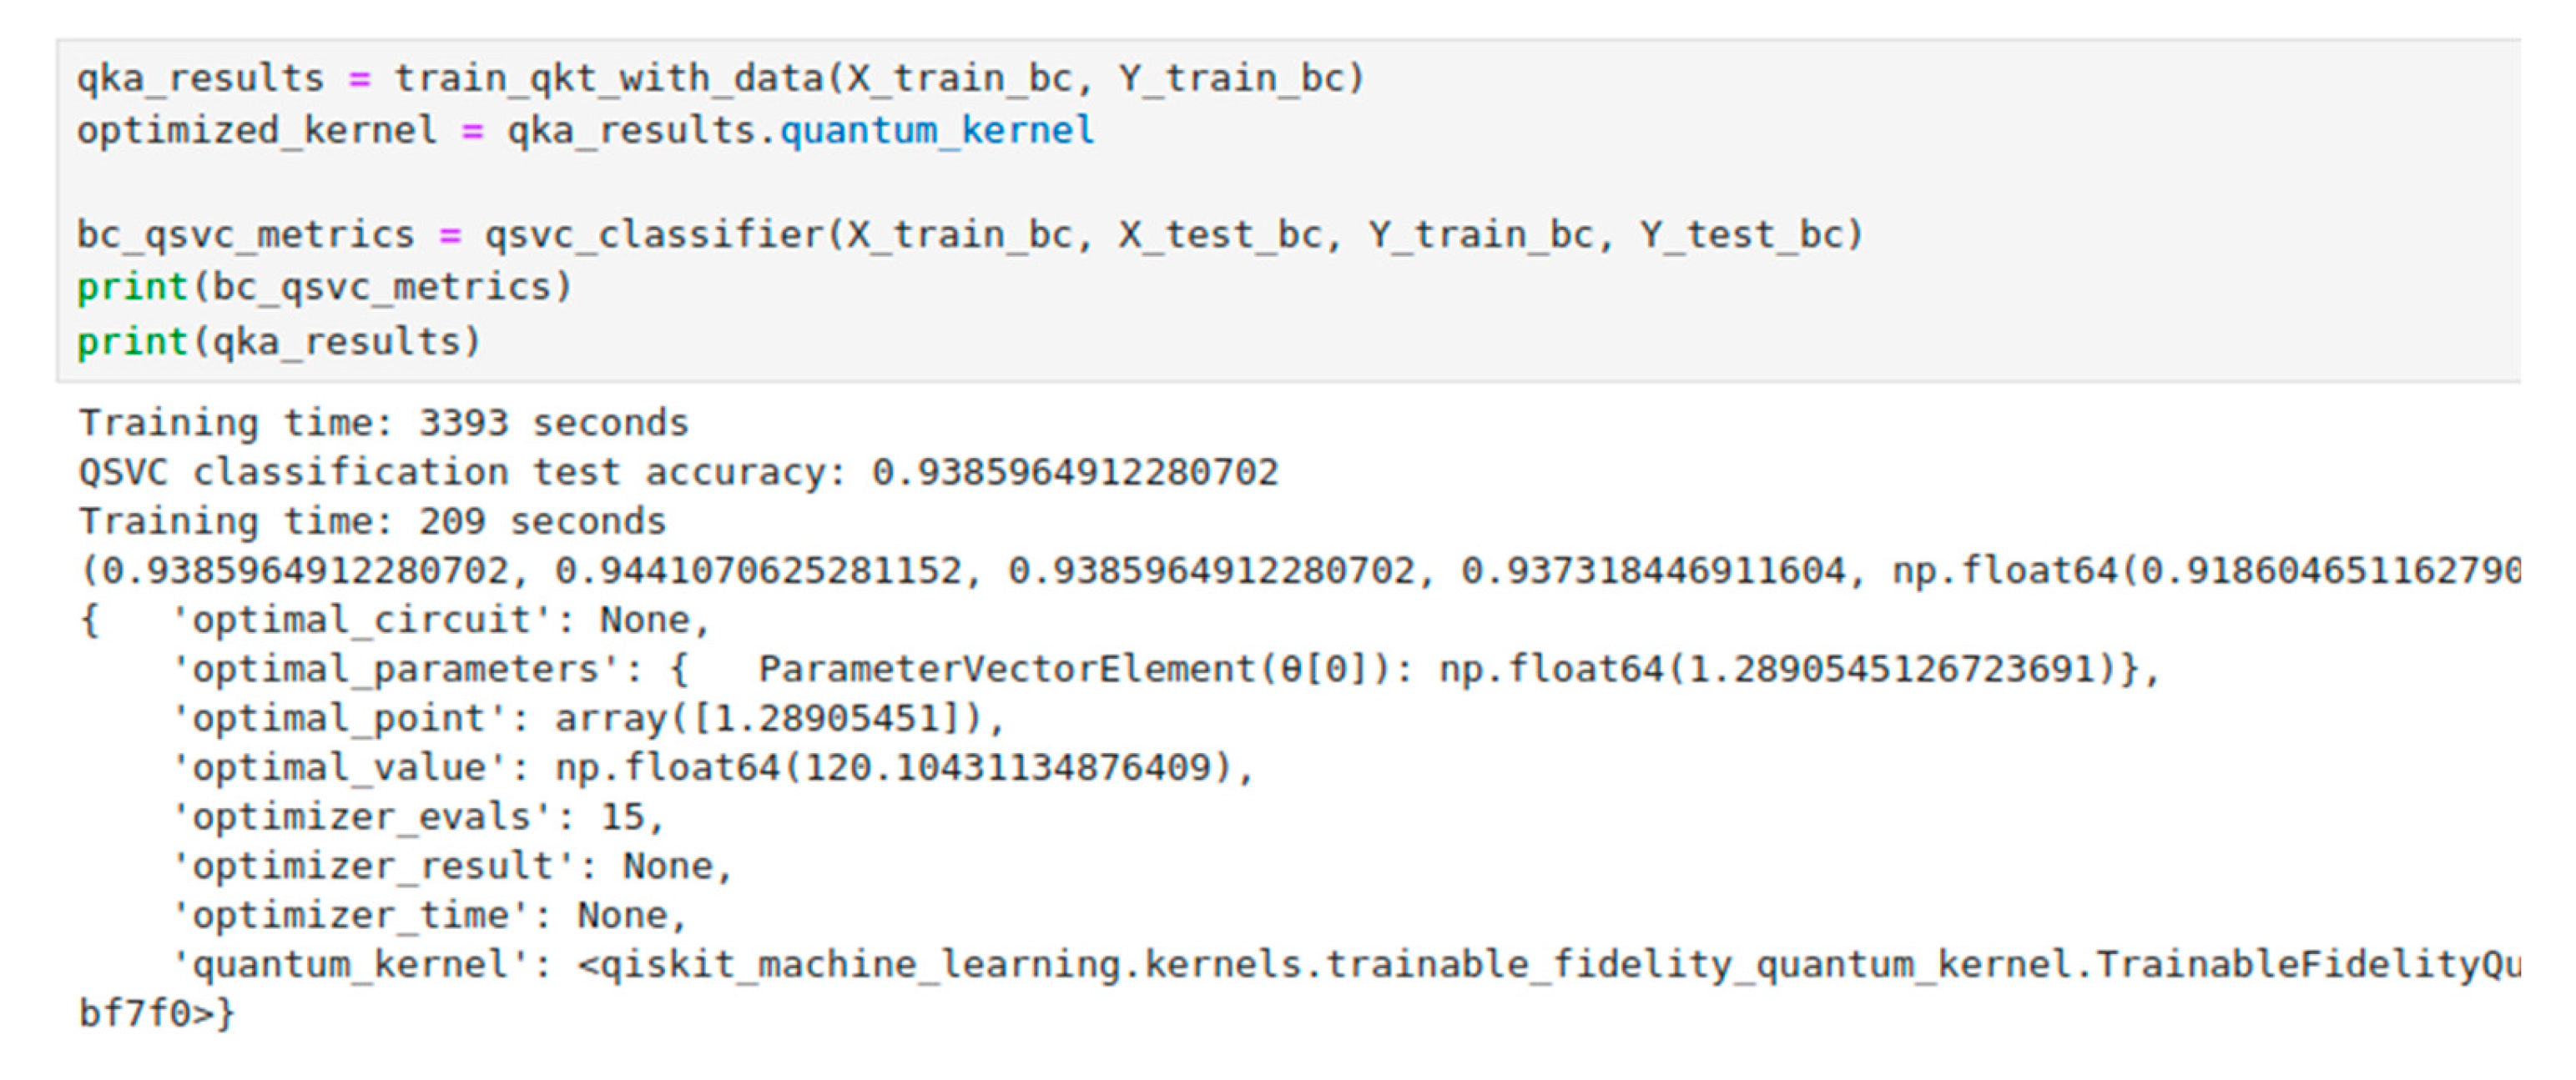
Task: Click the optimized_kernel variable name
Action: coord(256,131)
